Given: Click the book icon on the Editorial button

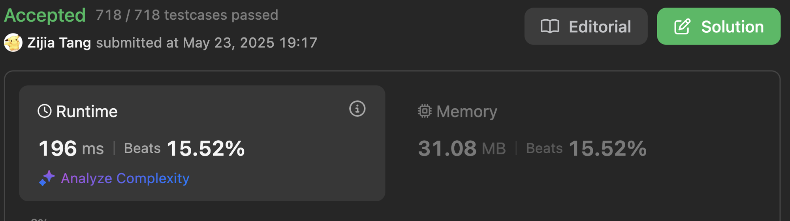Looking at the screenshot, I should 549,27.
